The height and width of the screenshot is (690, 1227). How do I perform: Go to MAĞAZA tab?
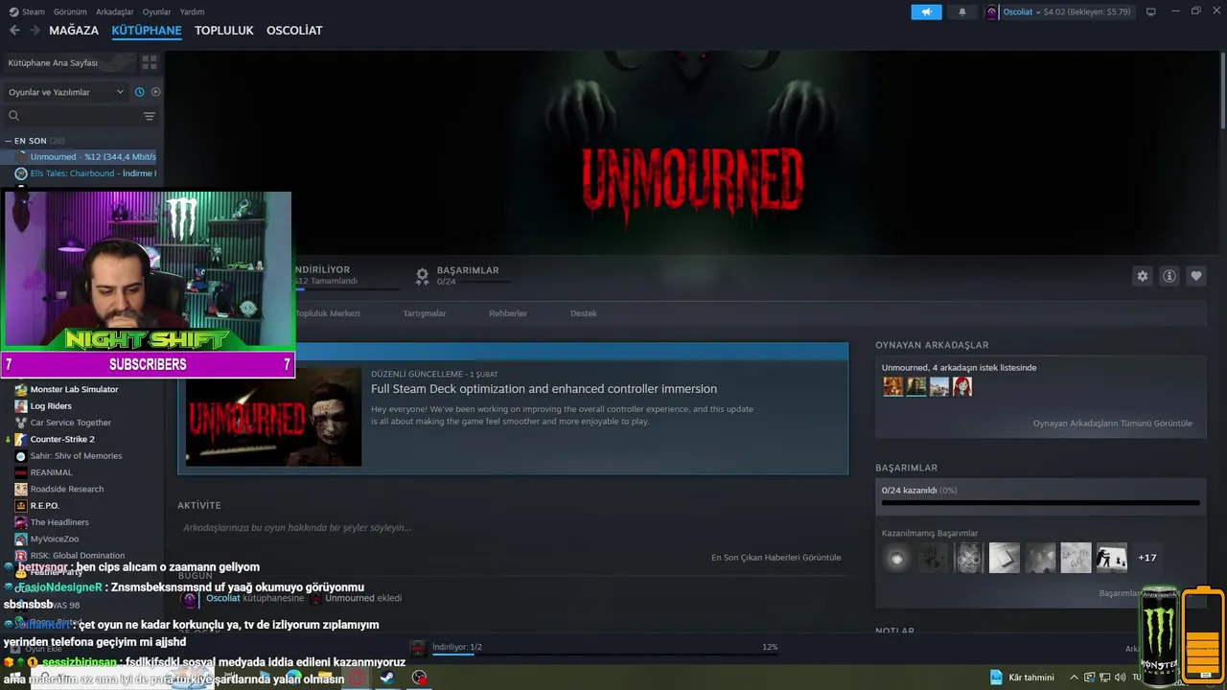[x=74, y=31]
